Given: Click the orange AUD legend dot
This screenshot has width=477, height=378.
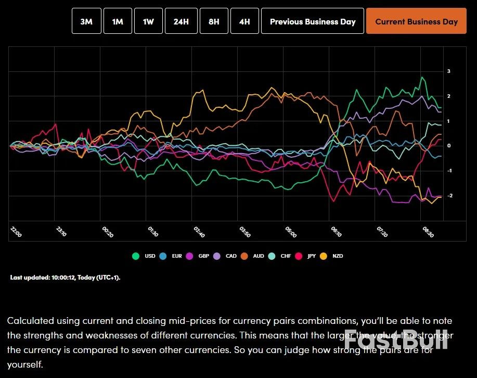Looking at the screenshot, I should click(243, 256).
